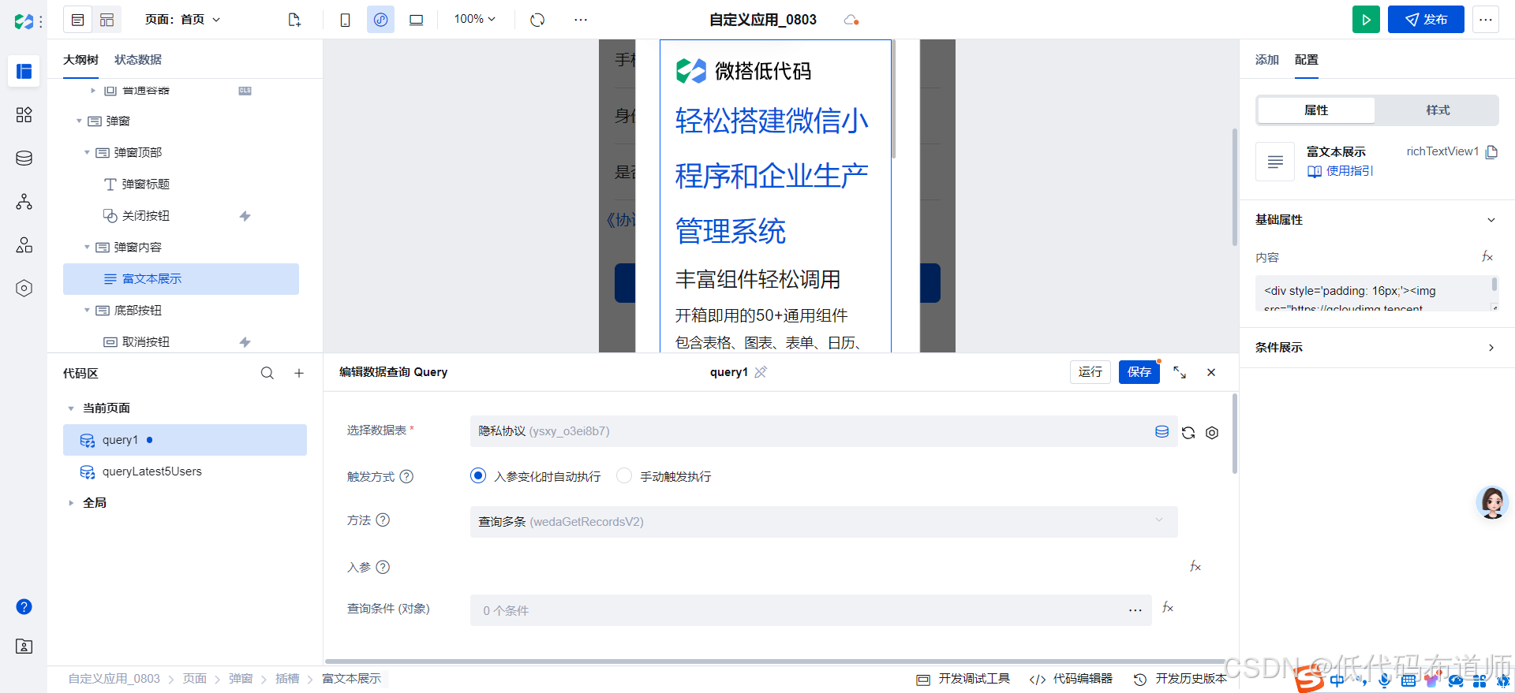
Task: Switch to the 大纲树 tab
Action: pyautogui.click(x=80, y=60)
